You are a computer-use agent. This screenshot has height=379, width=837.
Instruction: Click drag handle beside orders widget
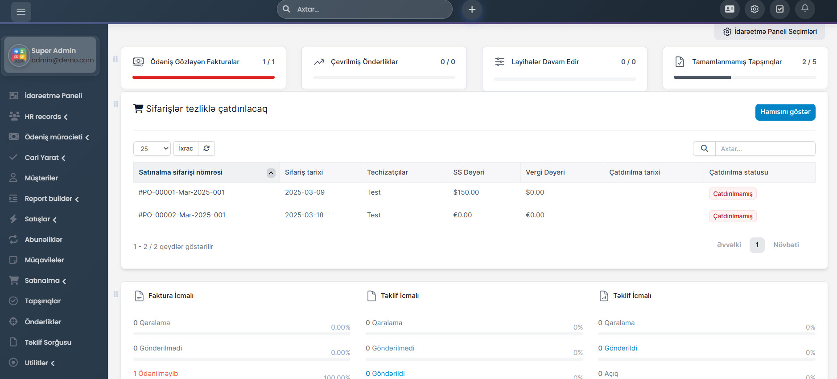(x=115, y=104)
